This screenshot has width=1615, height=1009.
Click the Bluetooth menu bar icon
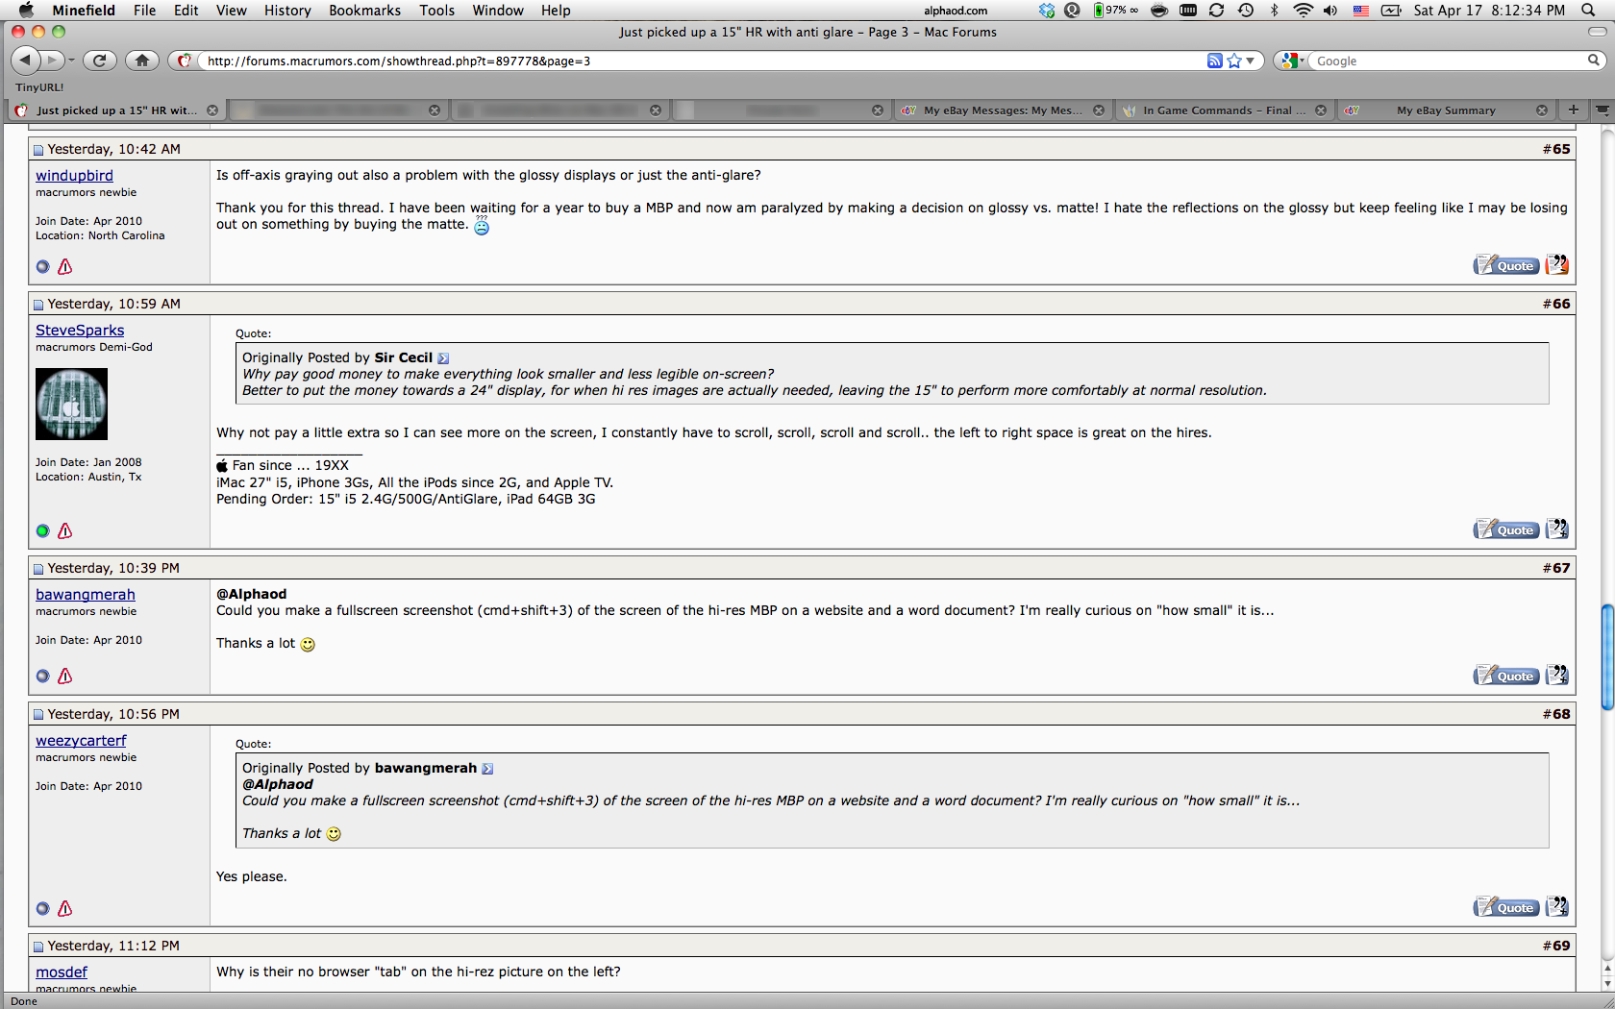tap(1274, 11)
